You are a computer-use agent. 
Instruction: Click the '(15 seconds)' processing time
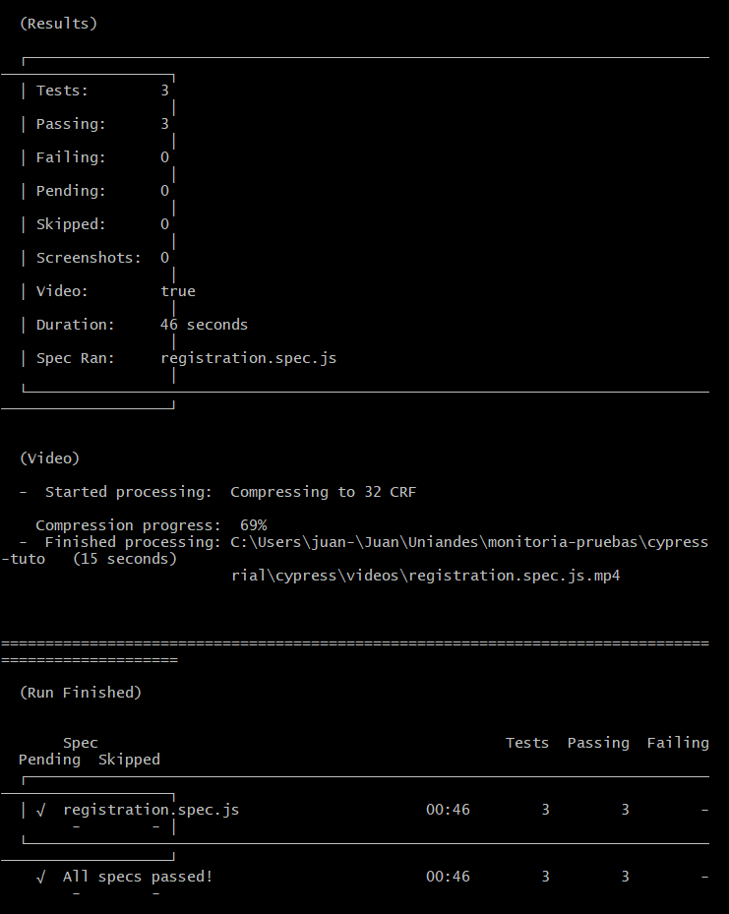(x=125, y=559)
